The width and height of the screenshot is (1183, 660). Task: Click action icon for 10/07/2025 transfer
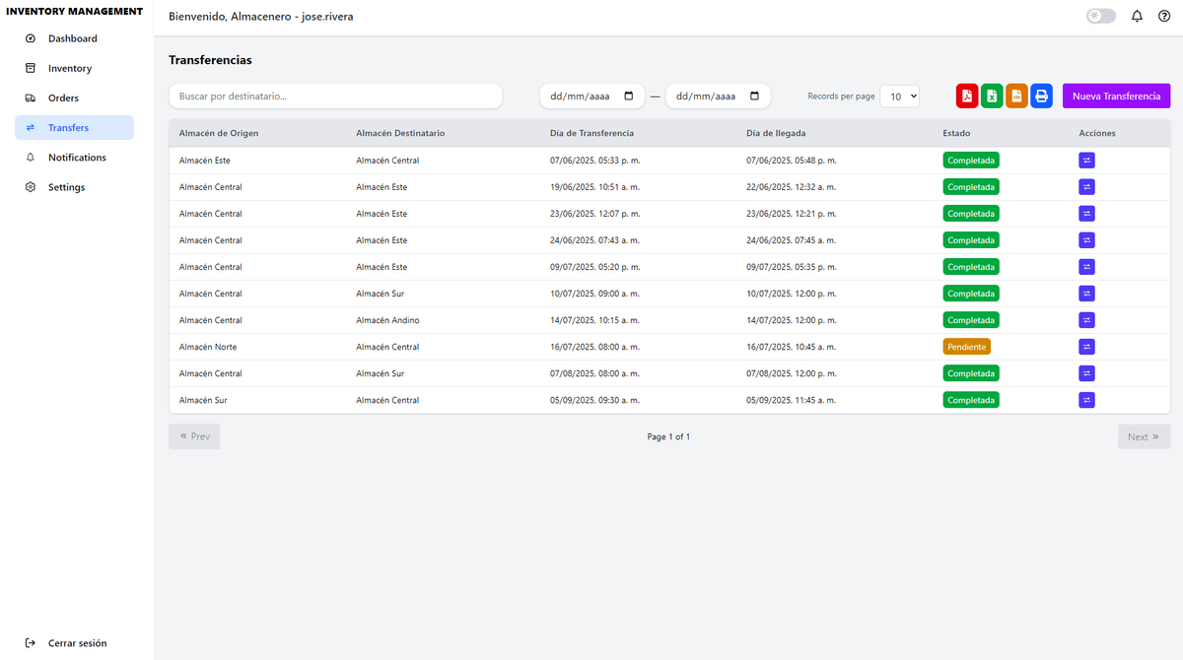point(1086,293)
